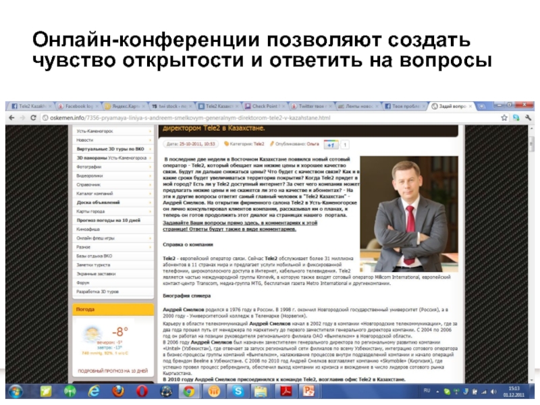
Task: Bookmark page with the star icon
Action: pos(504,117)
